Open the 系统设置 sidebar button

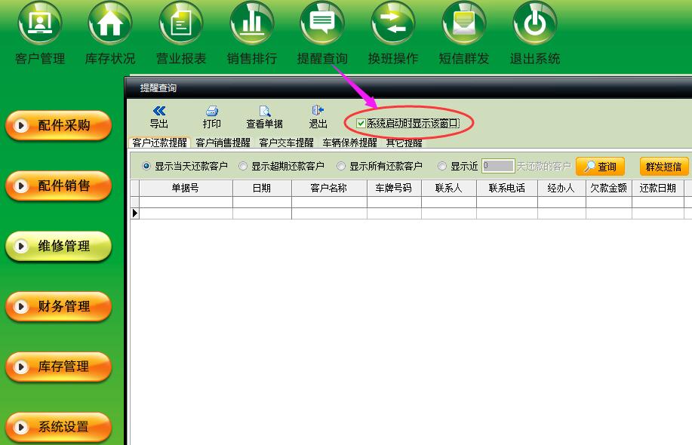pos(58,427)
